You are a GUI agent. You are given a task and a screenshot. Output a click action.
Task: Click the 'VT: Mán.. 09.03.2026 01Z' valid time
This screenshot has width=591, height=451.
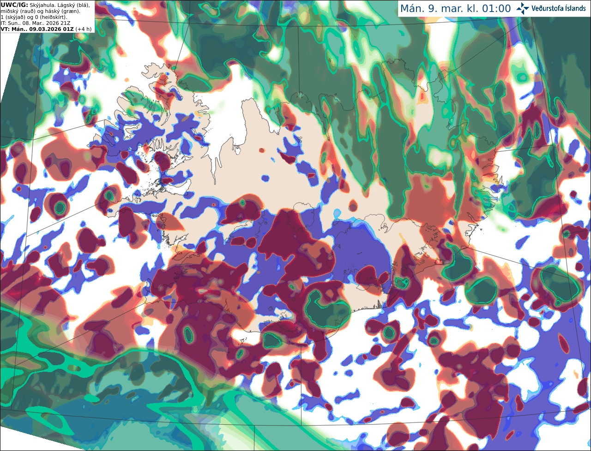click(x=37, y=29)
